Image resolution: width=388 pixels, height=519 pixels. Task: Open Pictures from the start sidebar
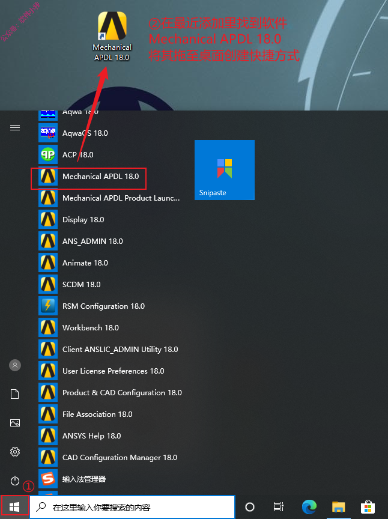click(15, 423)
